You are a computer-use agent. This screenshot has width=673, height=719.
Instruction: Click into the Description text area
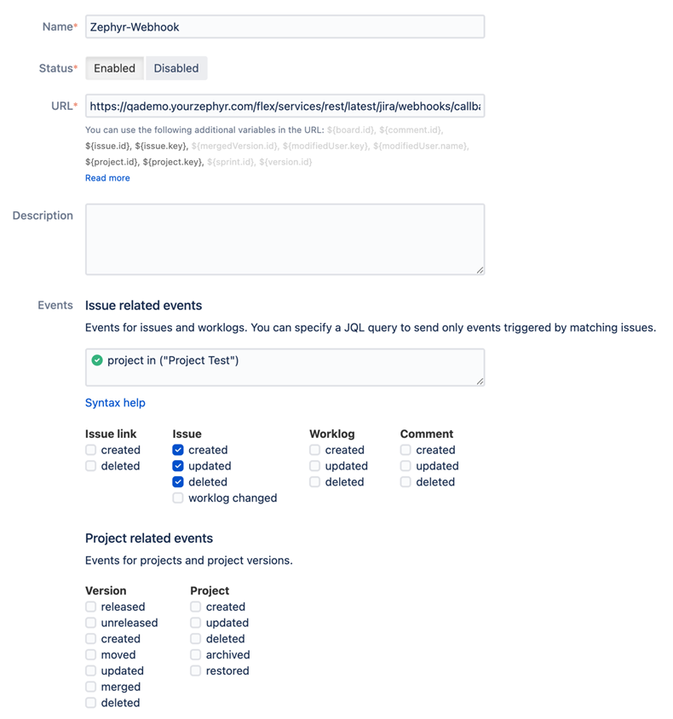pyautogui.click(x=285, y=239)
